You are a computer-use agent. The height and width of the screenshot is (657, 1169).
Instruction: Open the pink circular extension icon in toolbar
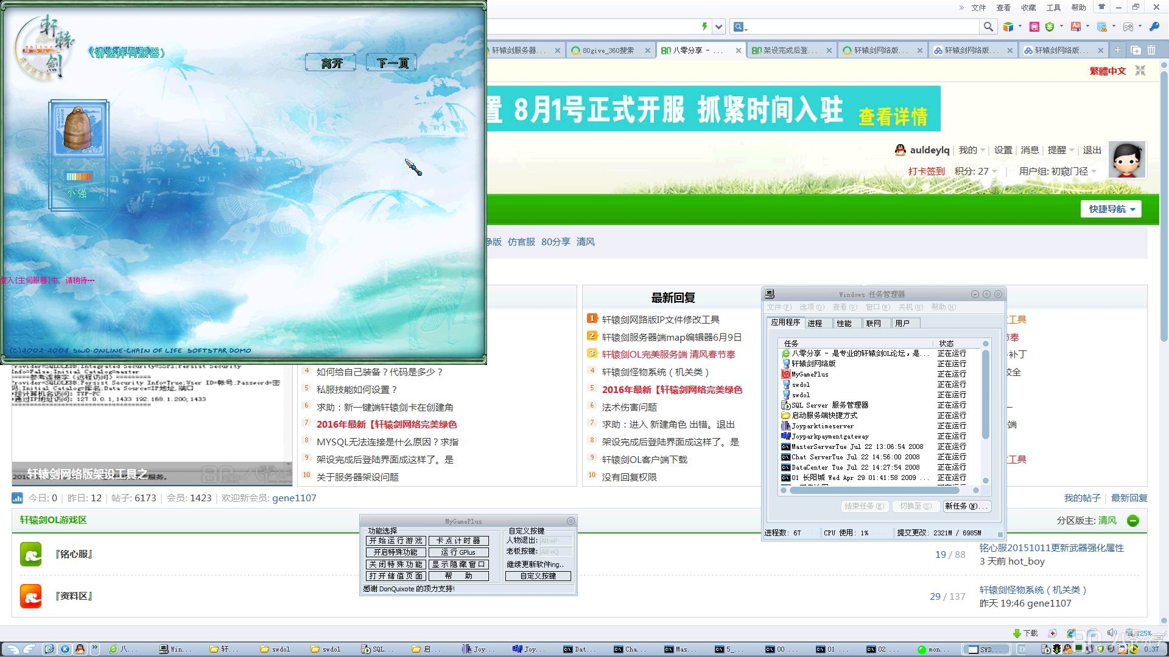coord(1034,26)
